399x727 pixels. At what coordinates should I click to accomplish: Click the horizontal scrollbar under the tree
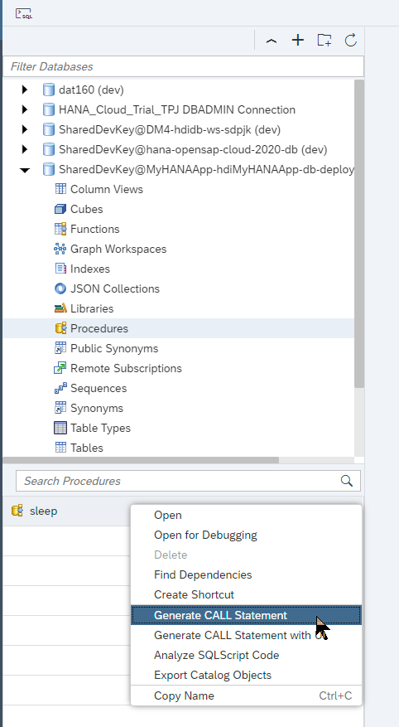point(141,460)
